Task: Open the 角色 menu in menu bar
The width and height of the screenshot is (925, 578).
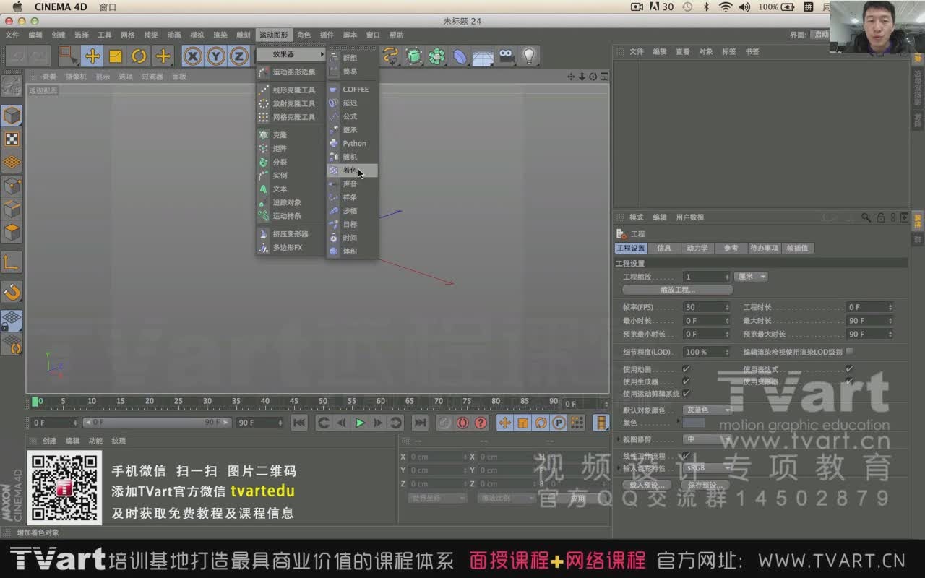Action: coord(304,35)
